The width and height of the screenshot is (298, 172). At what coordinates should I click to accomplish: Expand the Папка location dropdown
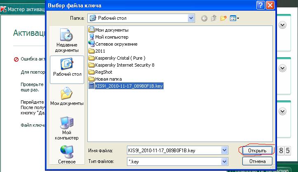pyautogui.click(x=191, y=18)
